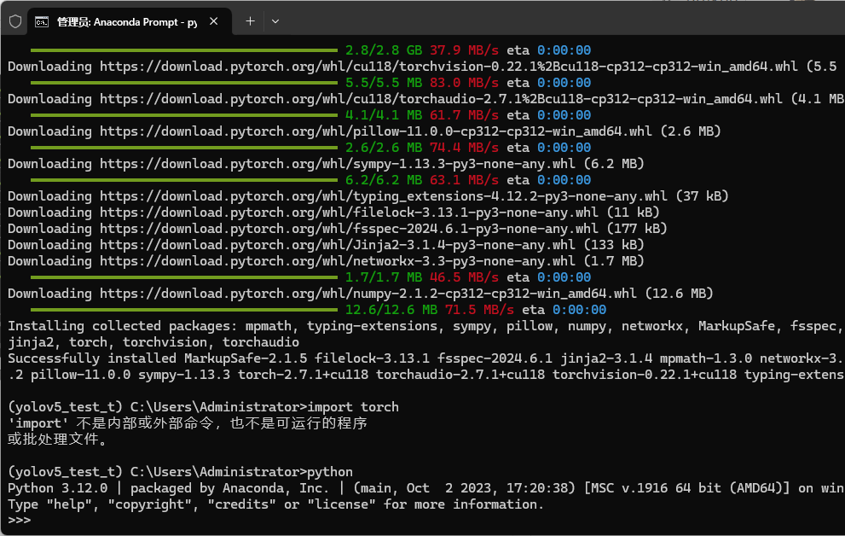
Task: Click the sympy-1.13.3 download URL line
Action: (x=326, y=164)
